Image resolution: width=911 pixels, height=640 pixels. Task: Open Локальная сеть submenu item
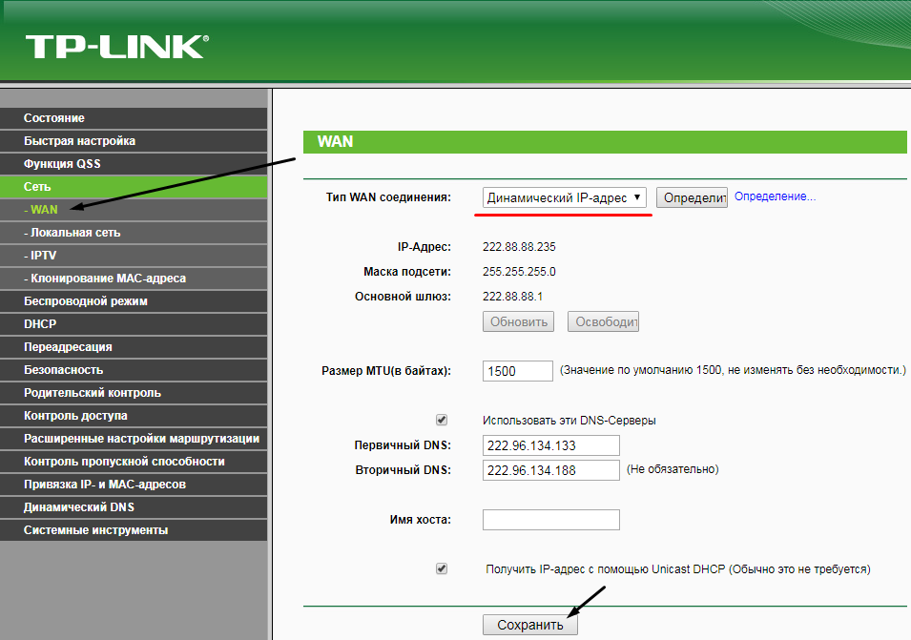tap(134, 233)
